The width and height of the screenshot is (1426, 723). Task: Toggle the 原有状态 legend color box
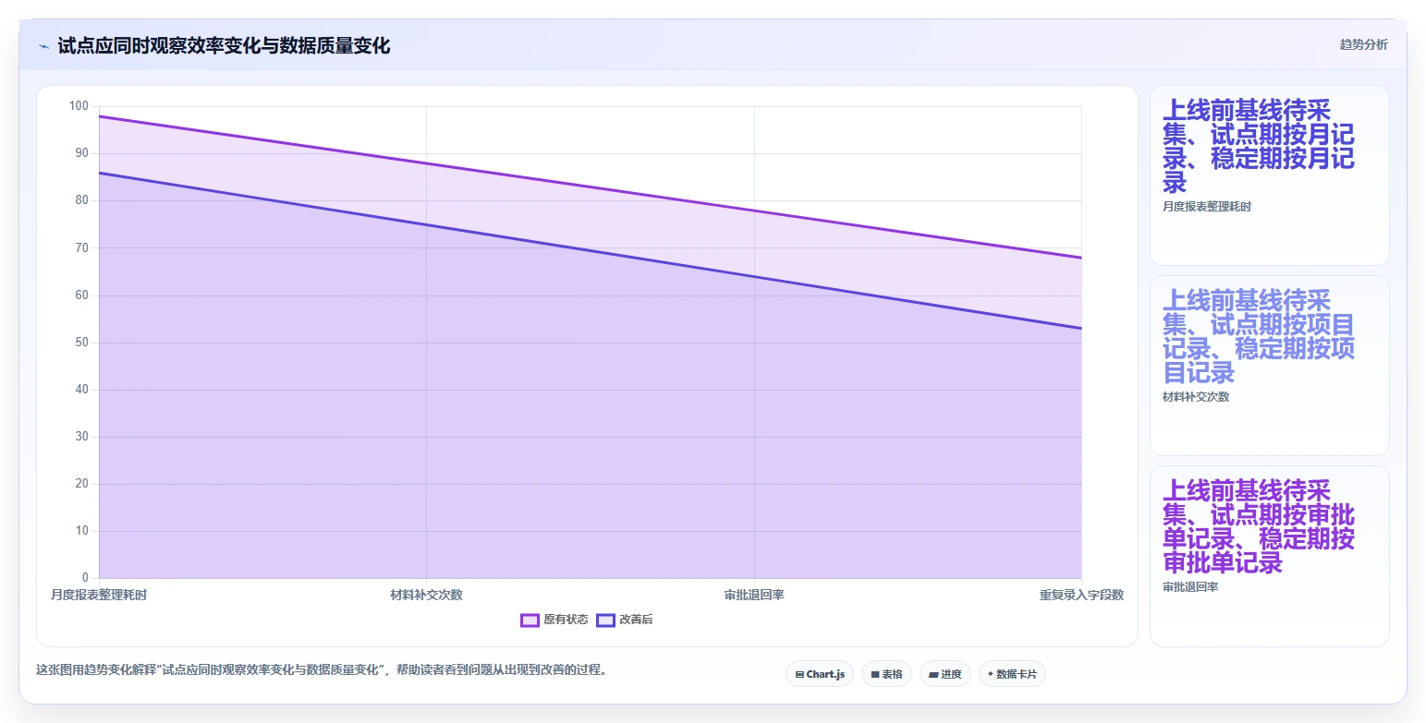coord(530,620)
